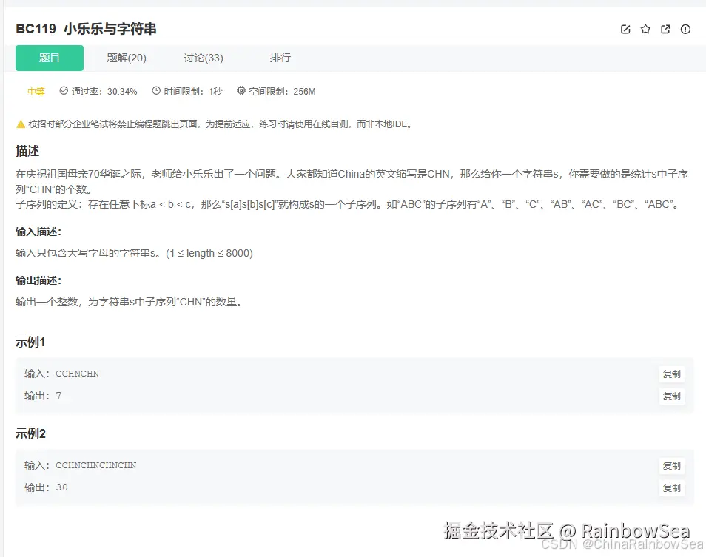Copy the output of 示例1
This screenshot has width=706, height=557.
[x=671, y=396]
